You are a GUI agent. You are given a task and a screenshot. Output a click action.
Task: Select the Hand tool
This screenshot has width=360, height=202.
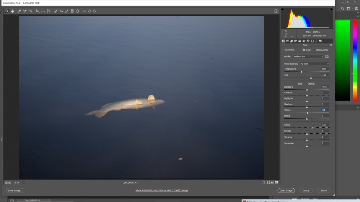12,11
